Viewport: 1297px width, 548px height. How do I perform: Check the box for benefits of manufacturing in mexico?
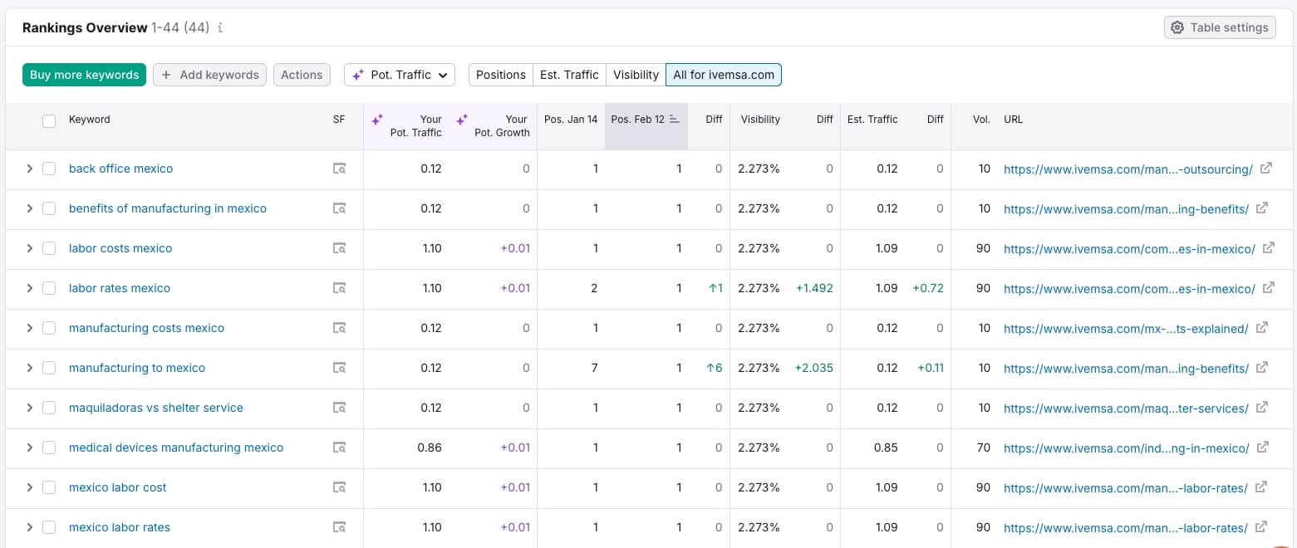click(x=49, y=208)
